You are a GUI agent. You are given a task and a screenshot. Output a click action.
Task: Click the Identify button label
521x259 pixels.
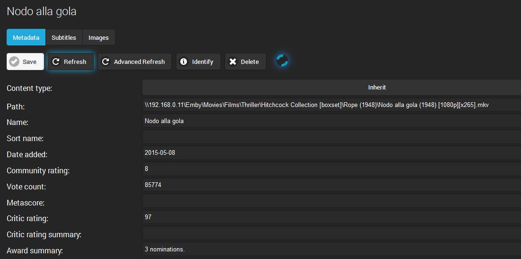[203, 62]
